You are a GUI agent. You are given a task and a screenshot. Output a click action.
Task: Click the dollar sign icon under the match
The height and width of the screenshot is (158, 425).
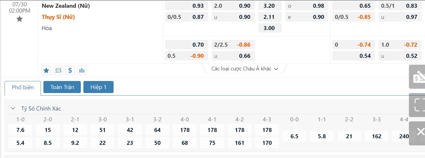click(70, 70)
